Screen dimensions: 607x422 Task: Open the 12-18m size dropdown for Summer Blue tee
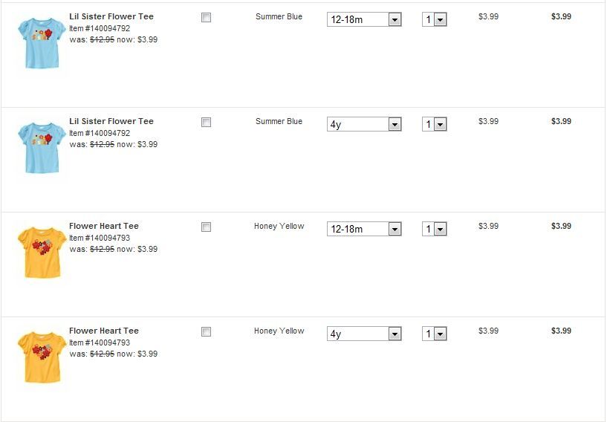(364, 20)
